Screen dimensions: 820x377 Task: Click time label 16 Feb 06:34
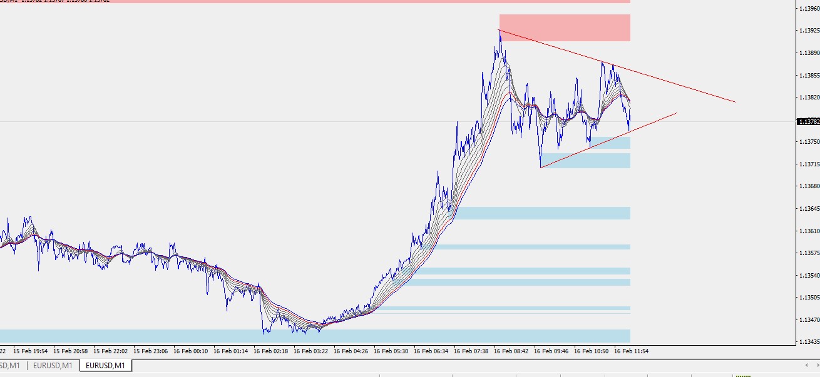coord(431,351)
